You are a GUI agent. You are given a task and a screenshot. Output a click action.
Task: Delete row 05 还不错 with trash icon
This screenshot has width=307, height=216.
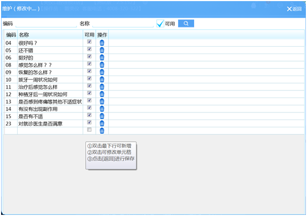(x=102, y=50)
